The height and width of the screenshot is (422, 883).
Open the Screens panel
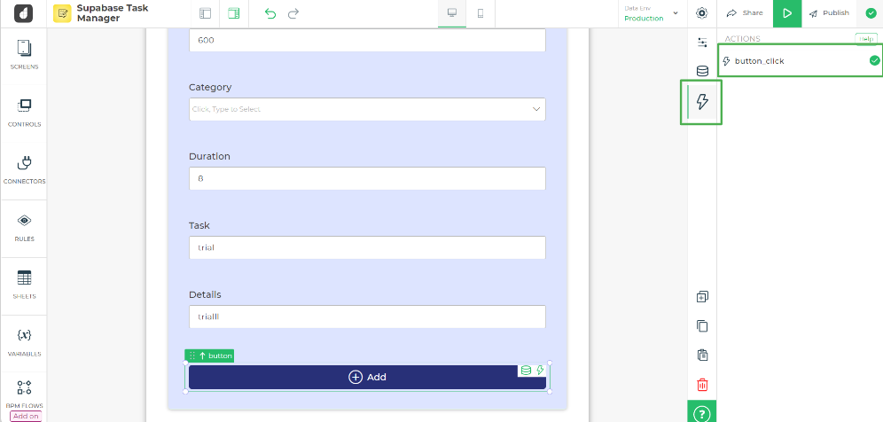click(24, 54)
